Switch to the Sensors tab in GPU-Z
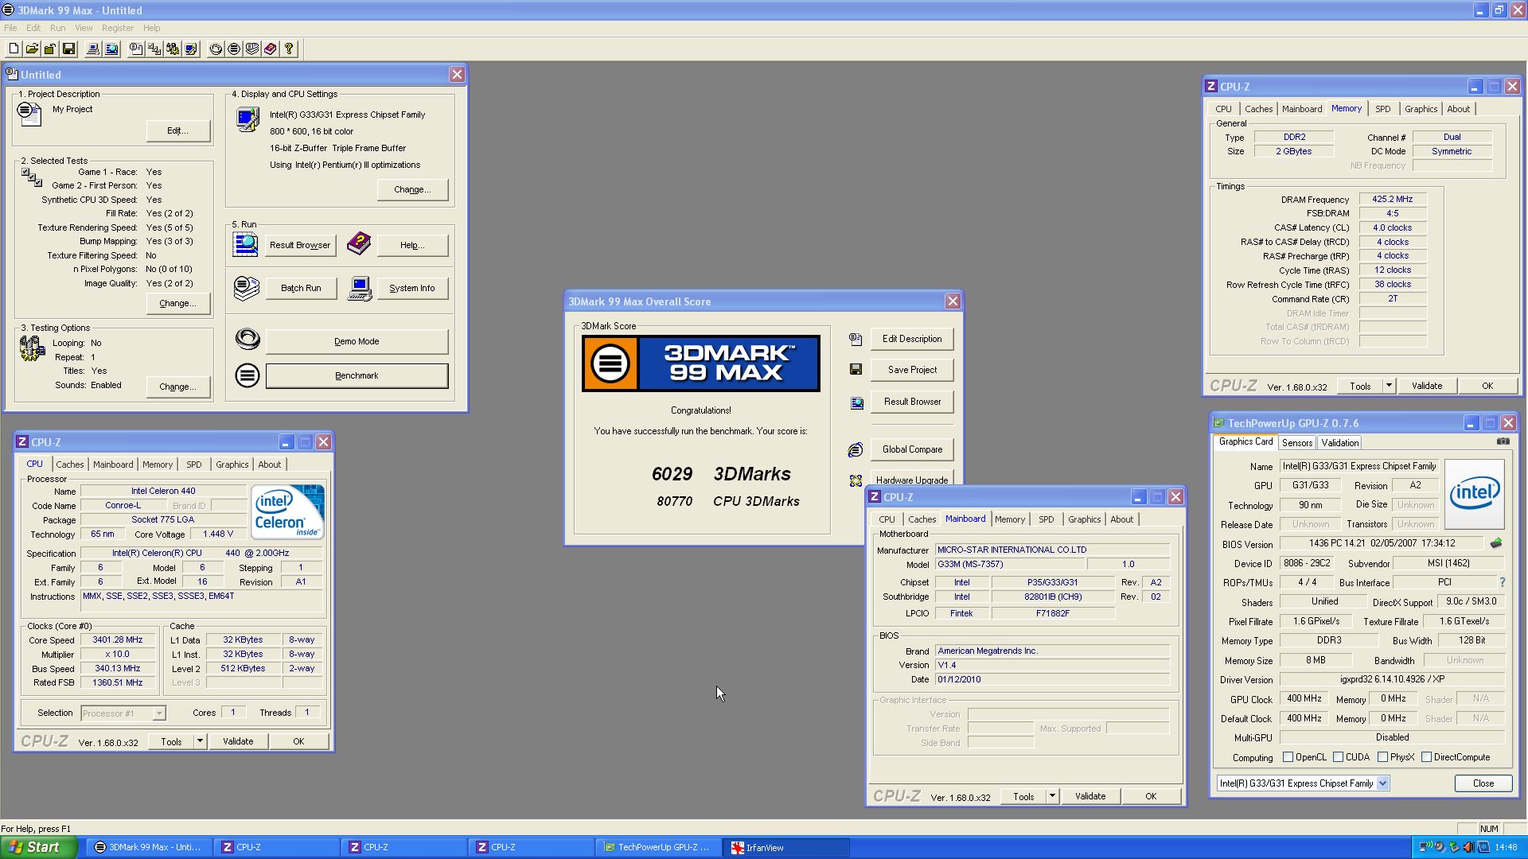 click(1297, 443)
